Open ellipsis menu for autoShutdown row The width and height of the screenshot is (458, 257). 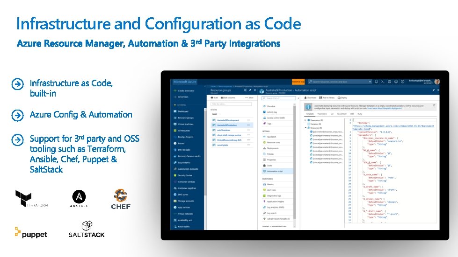click(x=248, y=130)
